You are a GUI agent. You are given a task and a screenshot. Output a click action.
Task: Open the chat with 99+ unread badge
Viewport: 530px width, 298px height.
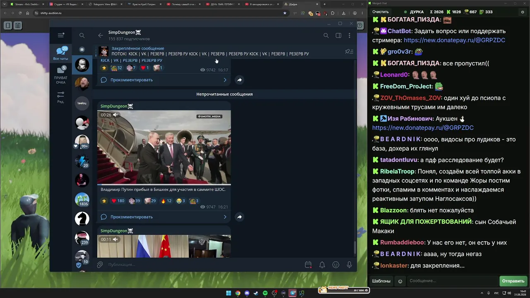(82, 142)
